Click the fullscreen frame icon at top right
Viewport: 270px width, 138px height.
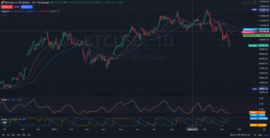click(255, 2)
